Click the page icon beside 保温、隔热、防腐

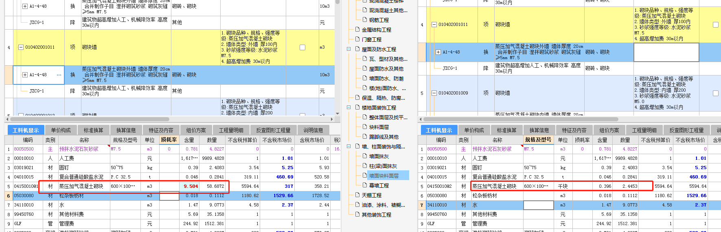[x=357, y=97]
